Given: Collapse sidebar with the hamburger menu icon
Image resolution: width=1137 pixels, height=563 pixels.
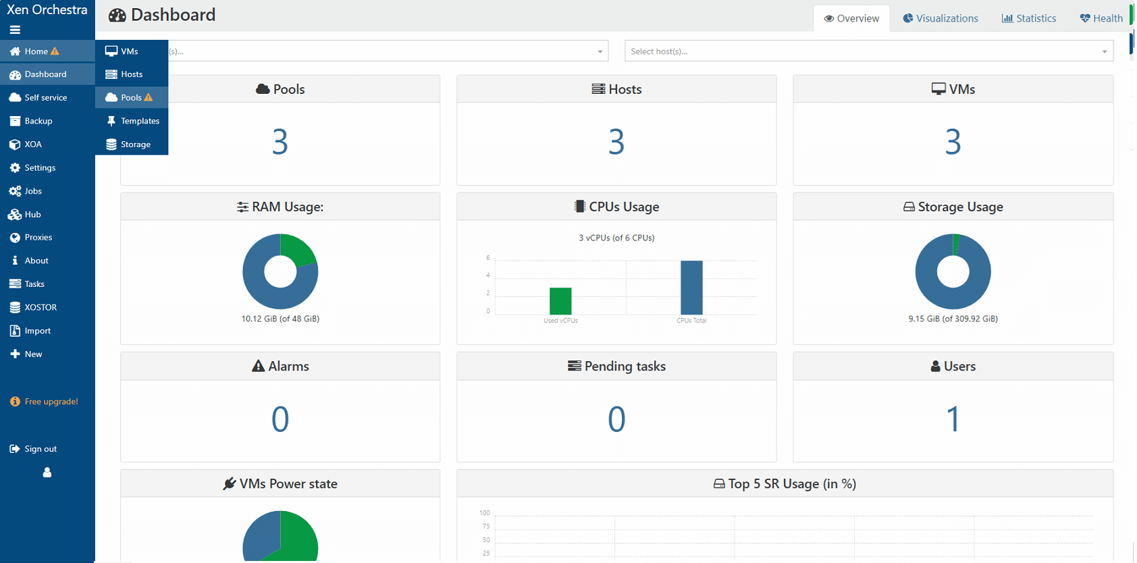Looking at the screenshot, I should pos(15,30).
